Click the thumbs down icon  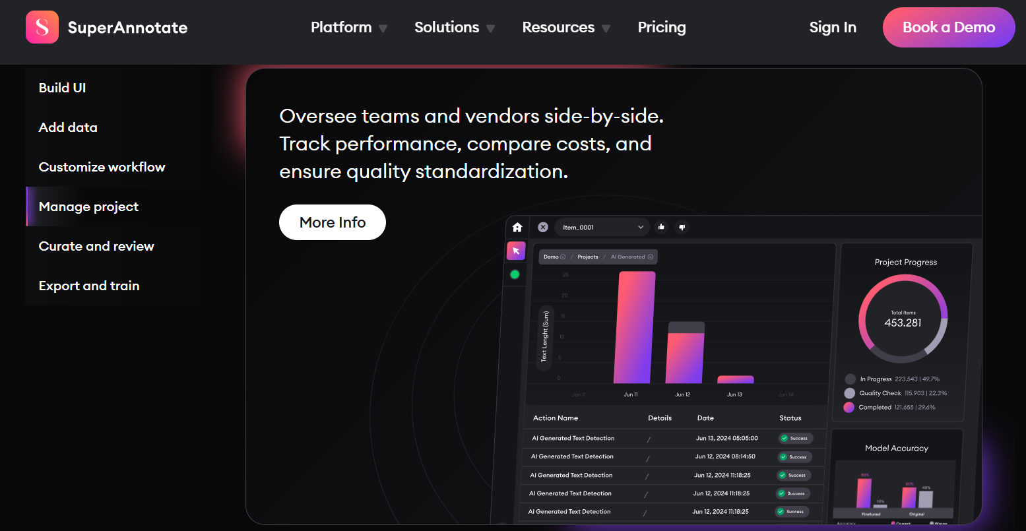click(682, 227)
